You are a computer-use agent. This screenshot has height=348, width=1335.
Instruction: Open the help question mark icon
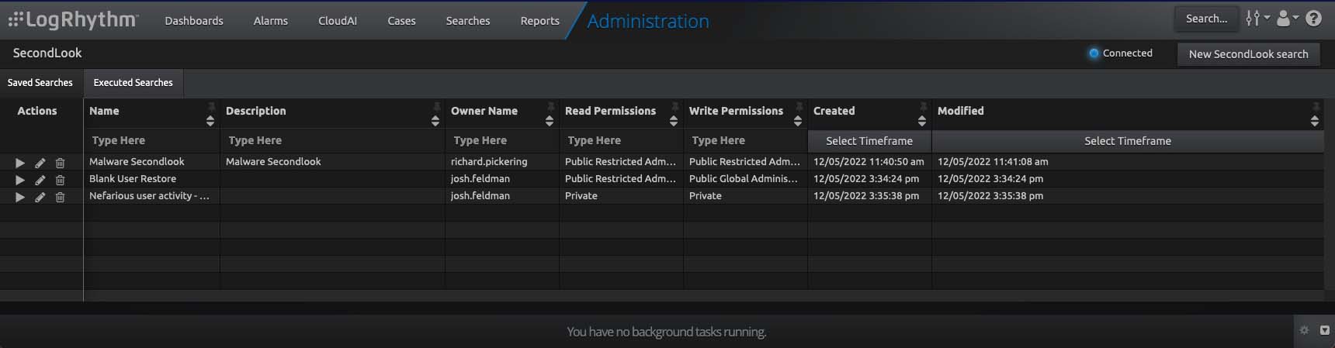[1313, 19]
